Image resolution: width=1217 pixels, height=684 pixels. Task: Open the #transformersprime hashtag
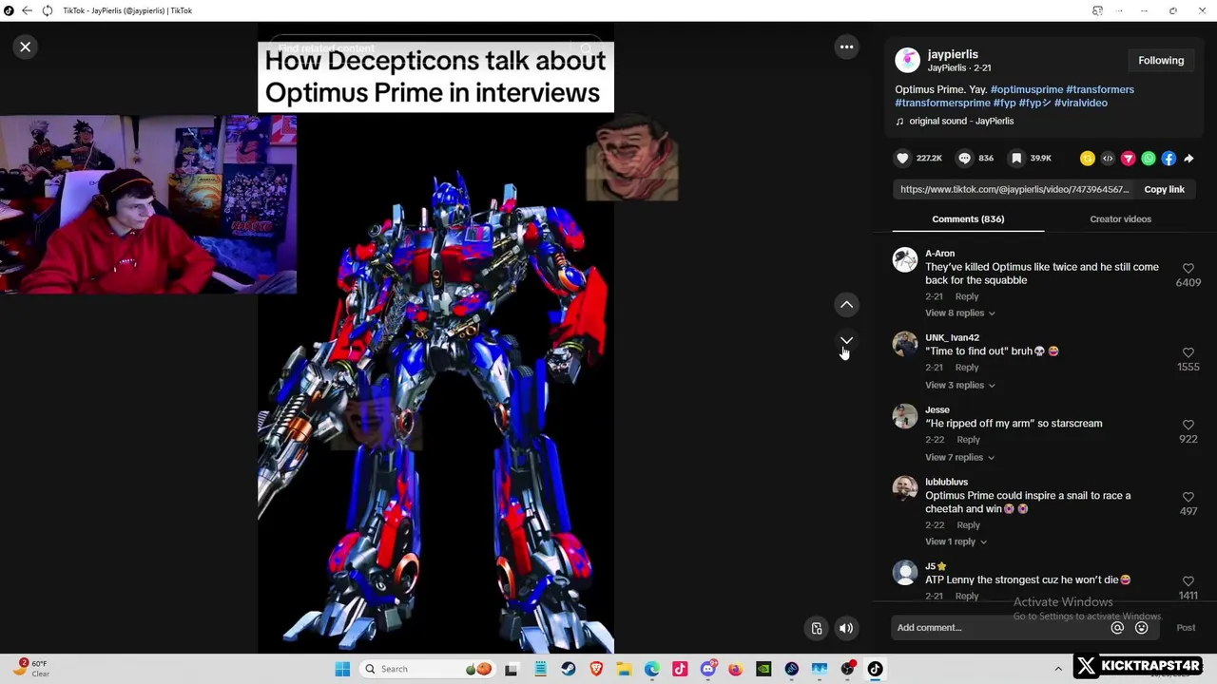tap(943, 103)
